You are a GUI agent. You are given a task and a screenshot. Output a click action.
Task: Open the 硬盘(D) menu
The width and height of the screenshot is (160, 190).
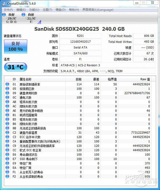click(x=60, y=10)
